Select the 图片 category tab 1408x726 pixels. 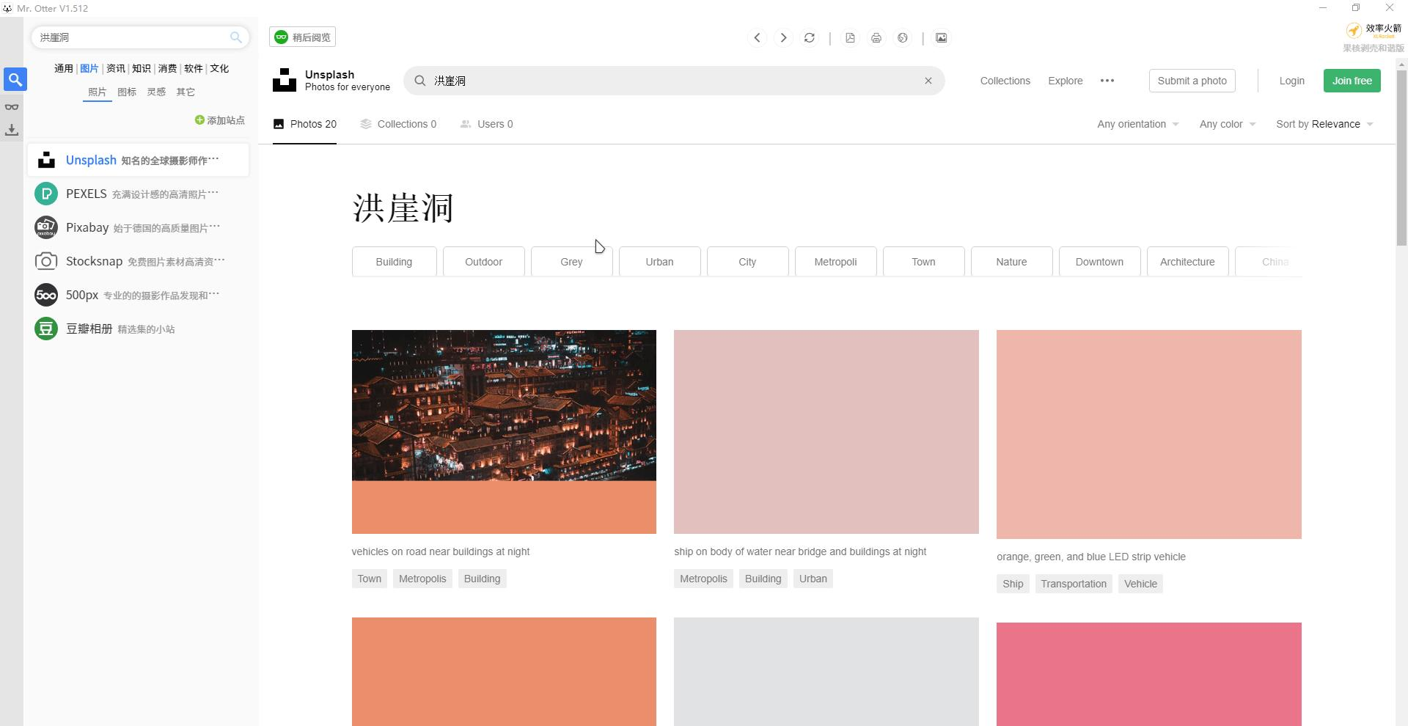click(89, 68)
